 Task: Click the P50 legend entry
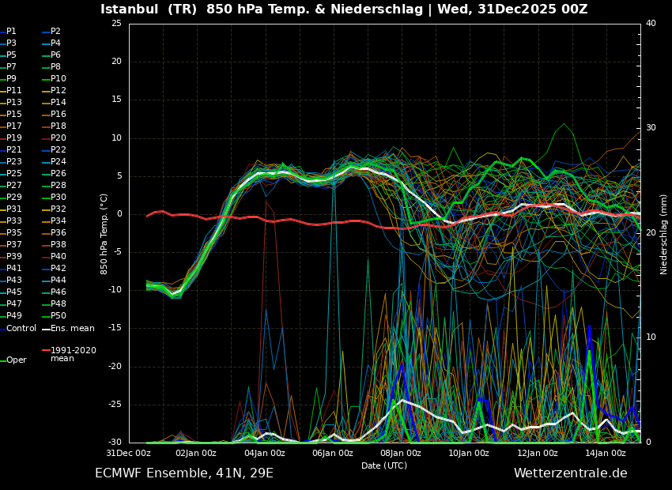pos(54,315)
